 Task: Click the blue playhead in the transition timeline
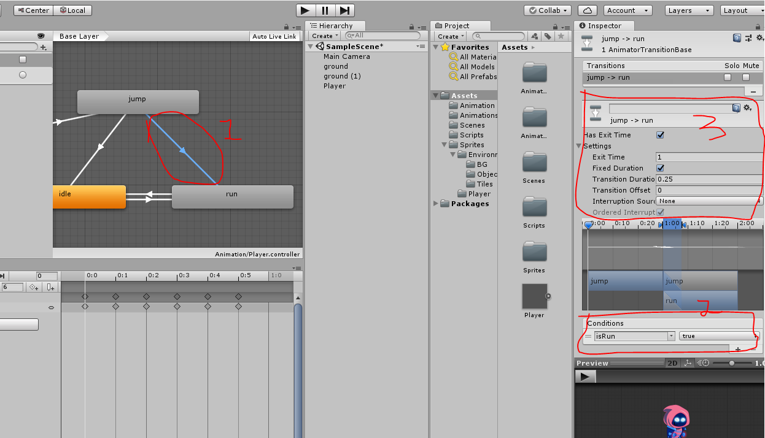[x=589, y=225]
